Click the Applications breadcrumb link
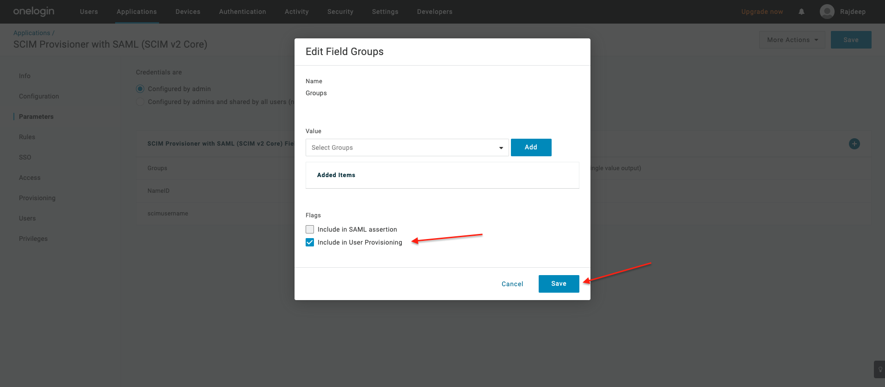 point(31,33)
